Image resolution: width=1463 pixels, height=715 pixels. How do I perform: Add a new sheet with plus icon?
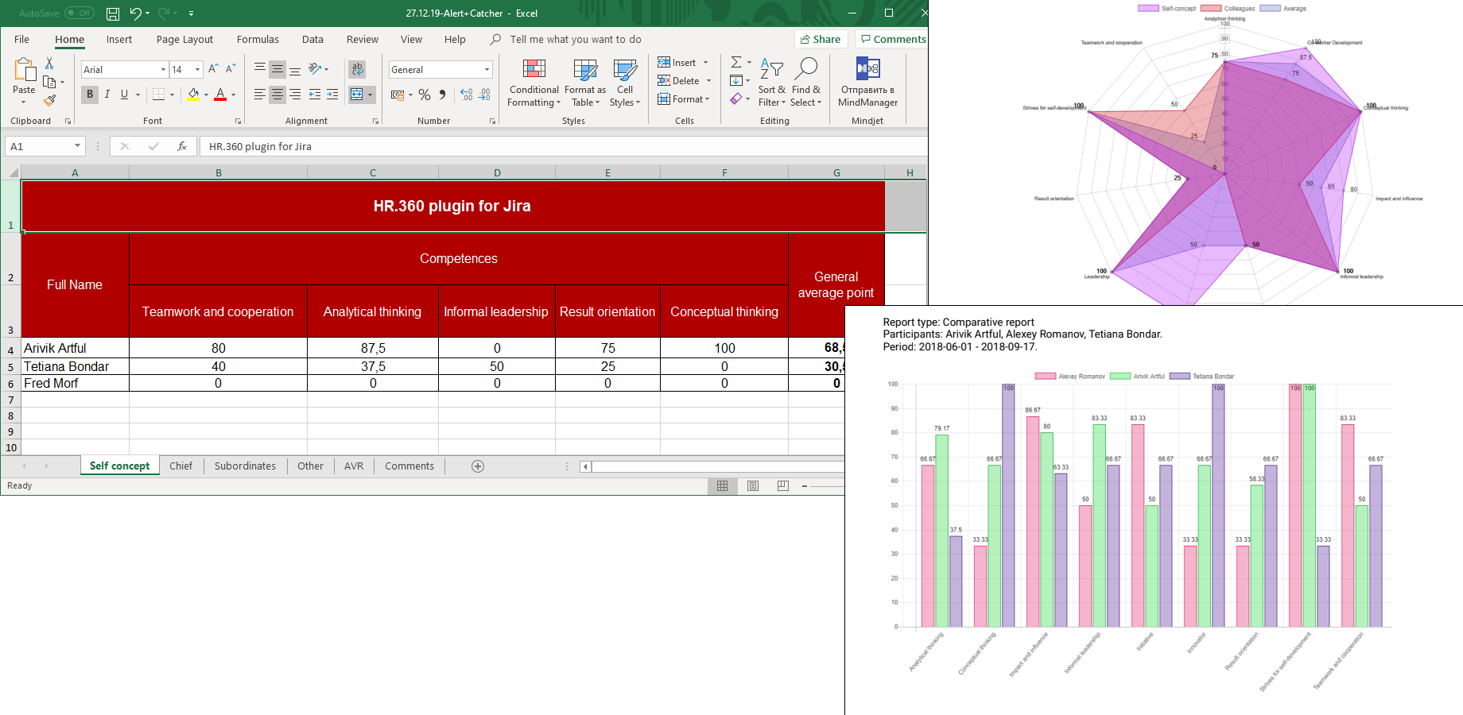[x=478, y=466]
